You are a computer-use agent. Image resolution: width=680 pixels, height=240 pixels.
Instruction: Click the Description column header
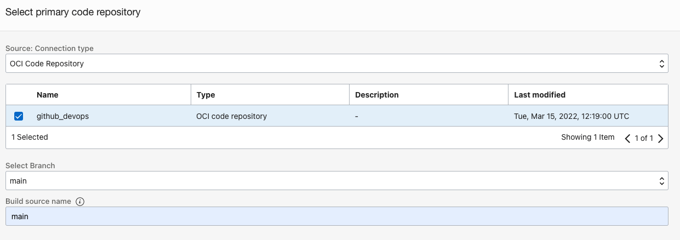tap(377, 95)
